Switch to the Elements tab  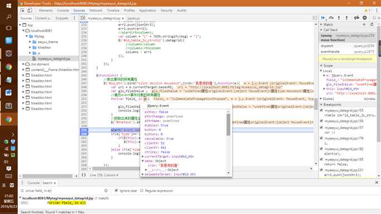[x=46, y=11]
